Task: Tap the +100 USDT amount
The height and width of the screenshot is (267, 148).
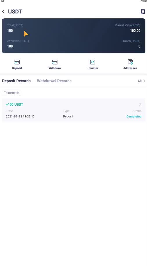Action: tap(15, 105)
